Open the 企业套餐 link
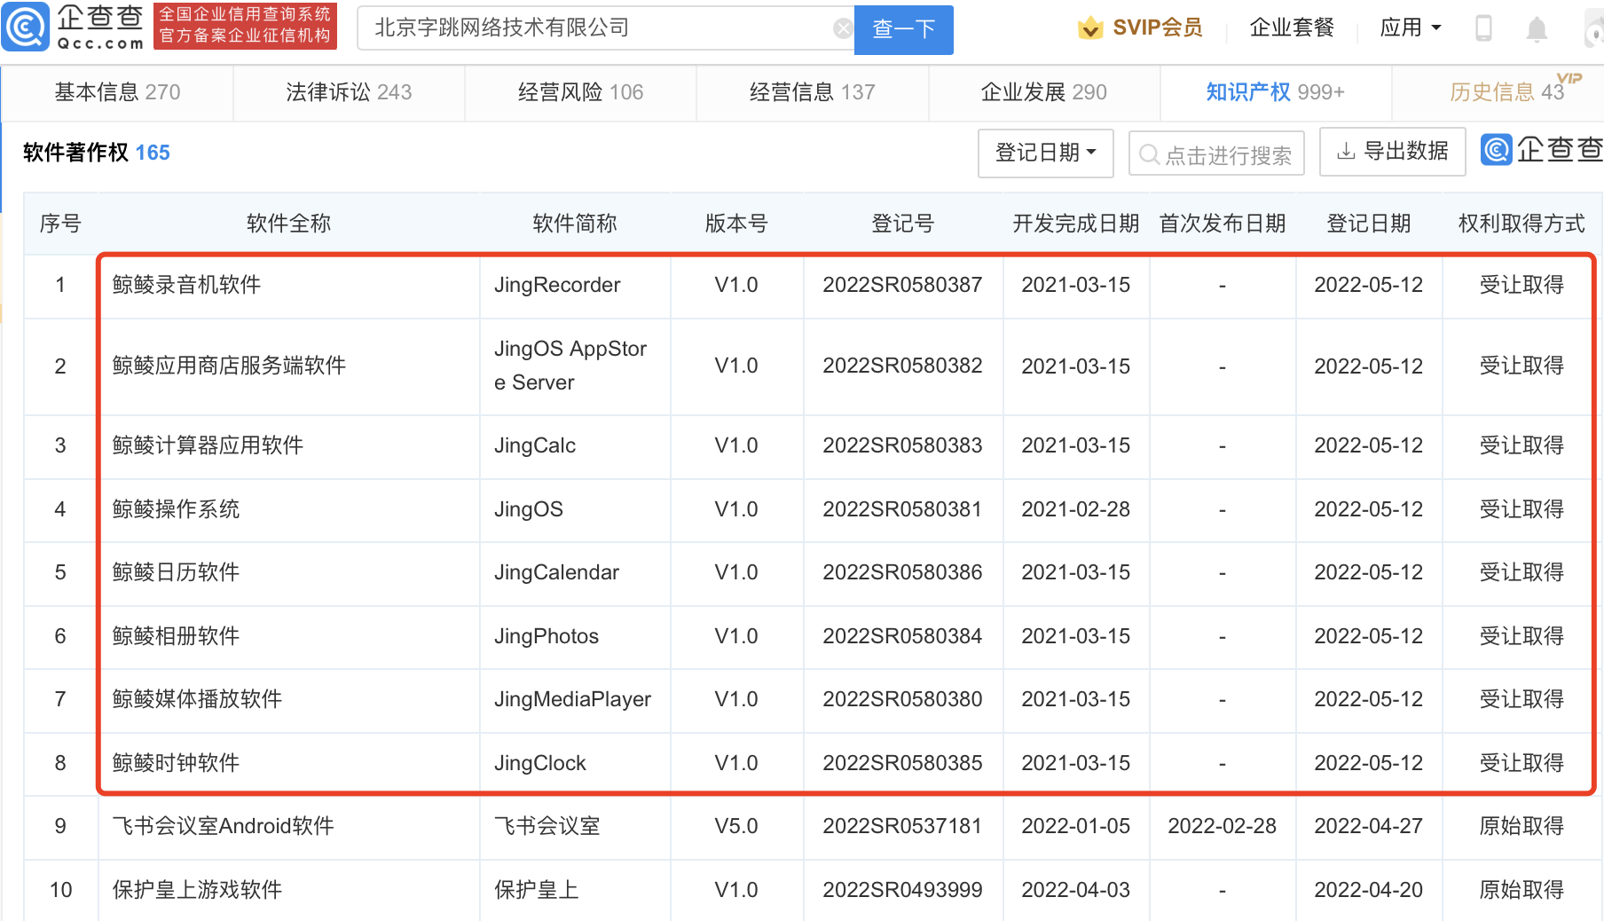 [x=1292, y=28]
